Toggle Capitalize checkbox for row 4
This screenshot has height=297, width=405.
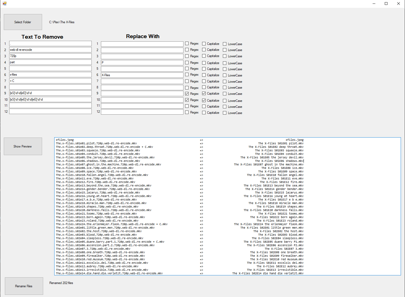(x=204, y=63)
